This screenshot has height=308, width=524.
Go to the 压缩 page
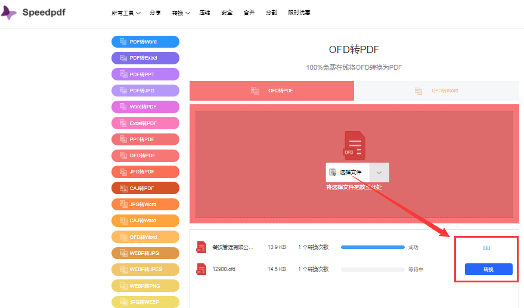[x=204, y=13]
